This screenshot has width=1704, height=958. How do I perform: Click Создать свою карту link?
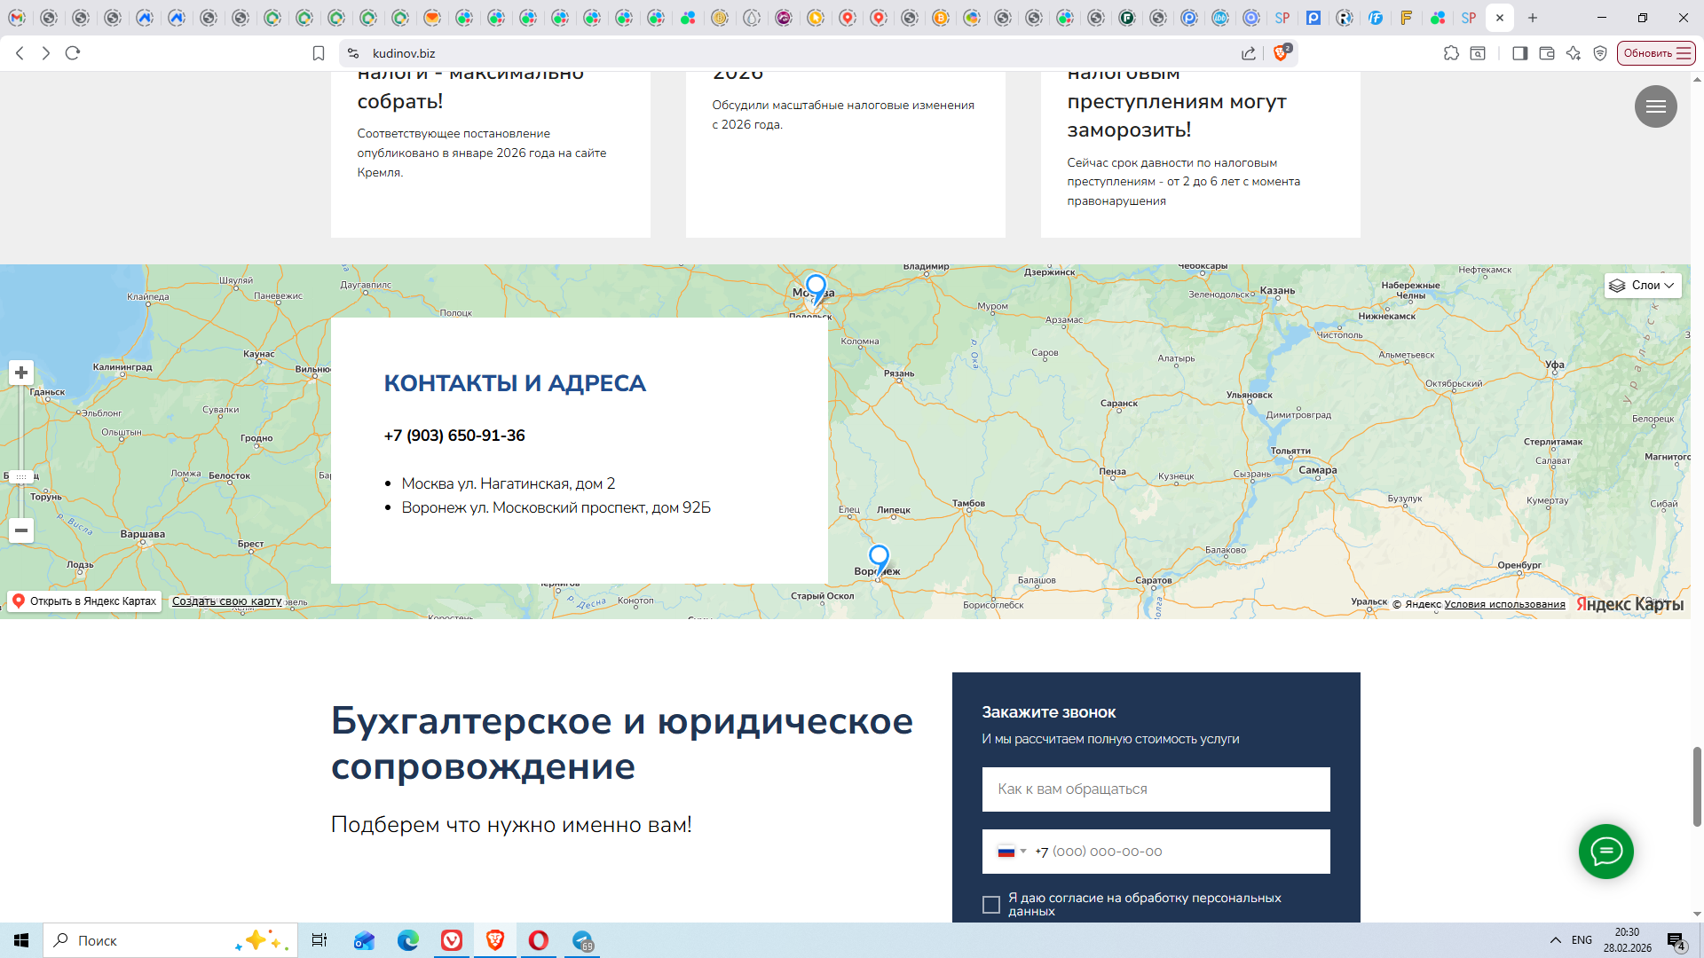[x=226, y=601]
